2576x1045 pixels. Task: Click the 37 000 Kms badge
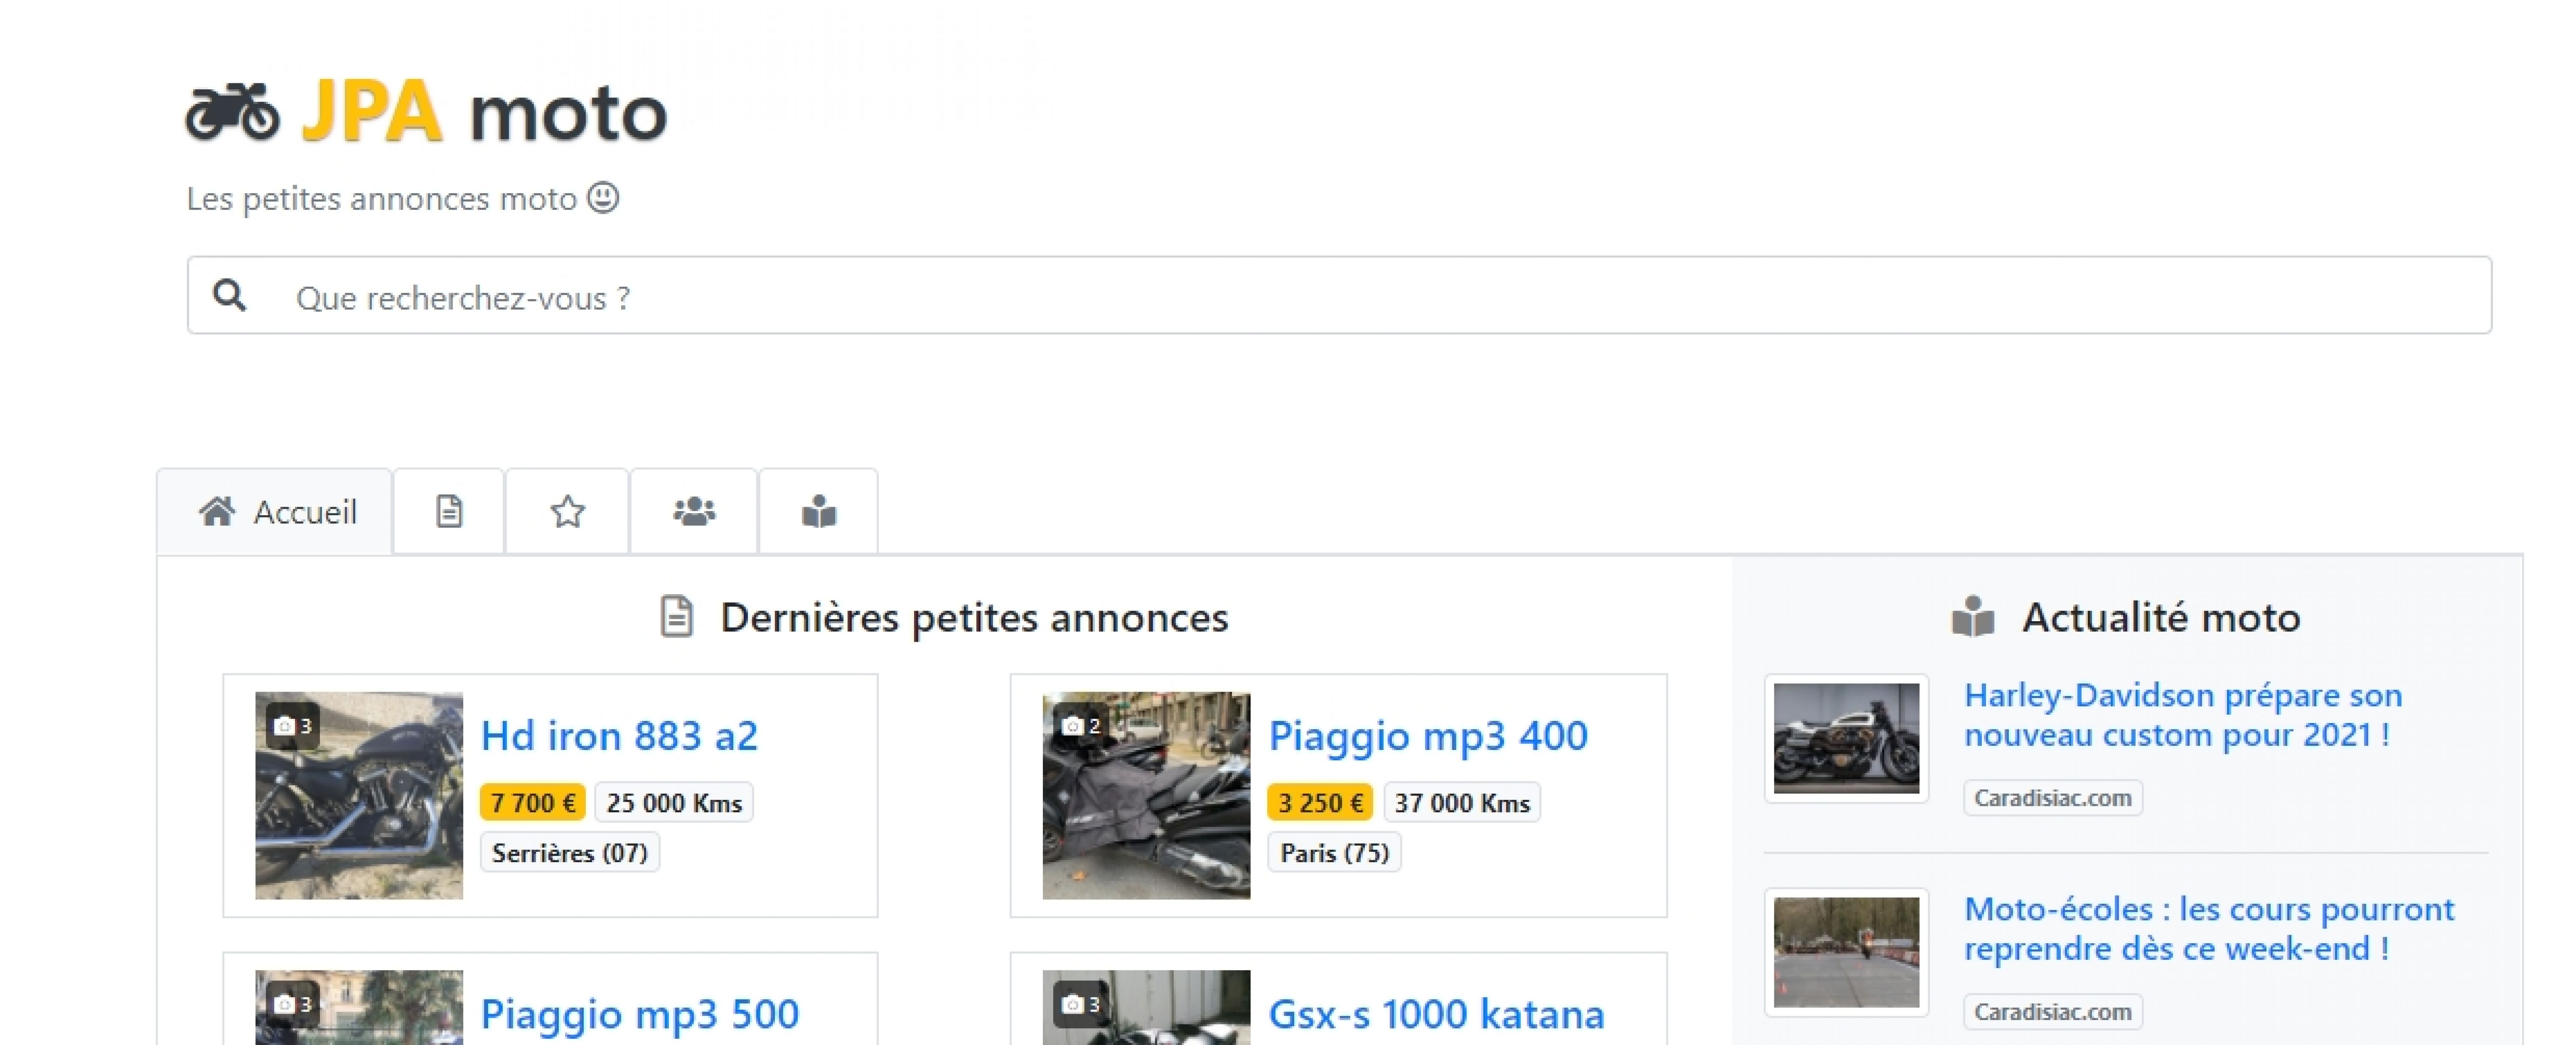(1462, 803)
